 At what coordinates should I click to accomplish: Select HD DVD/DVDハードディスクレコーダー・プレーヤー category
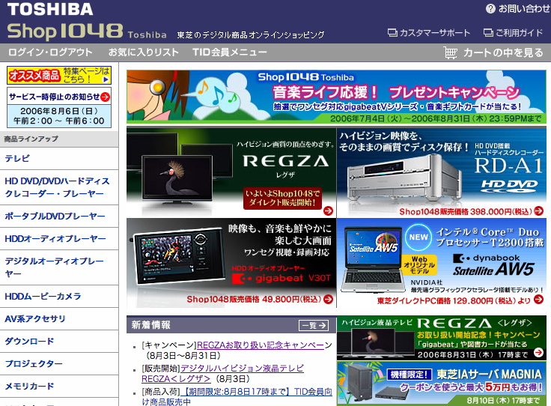pyautogui.click(x=58, y=187)
